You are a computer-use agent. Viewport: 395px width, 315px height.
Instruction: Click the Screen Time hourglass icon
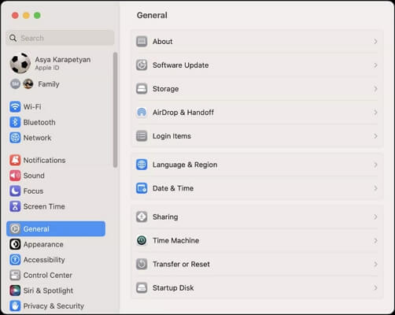pyautogui.click(x=15, y=206)
